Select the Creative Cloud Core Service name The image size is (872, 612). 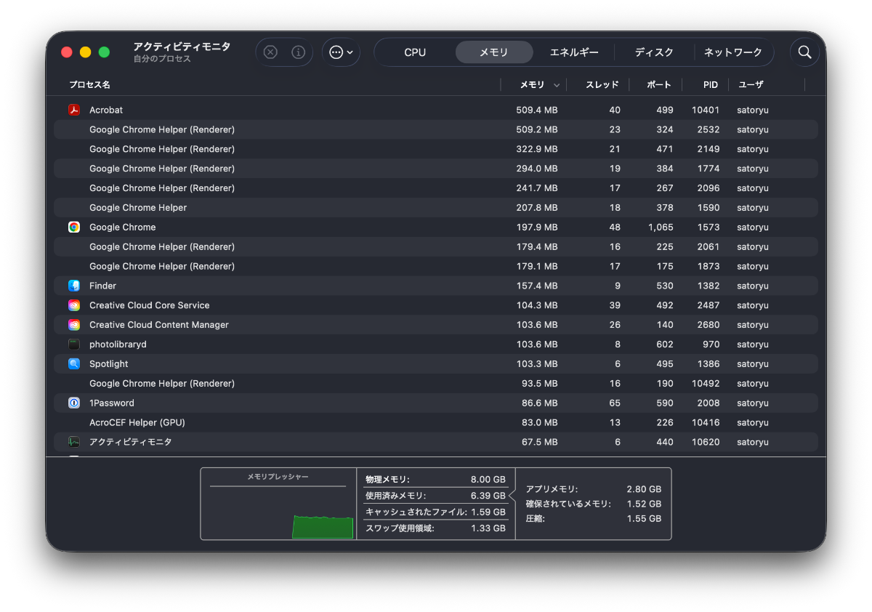(149, 305)
